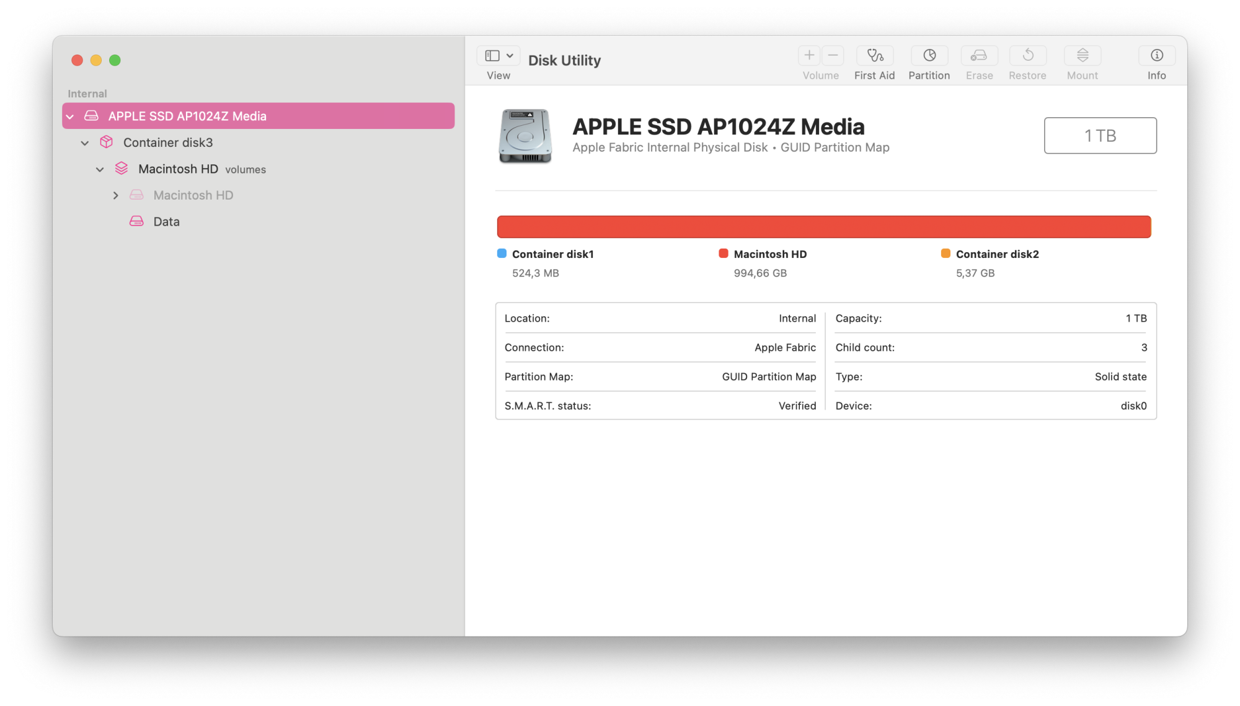Collapse the Macintosh HD volumes group

(100, 169)
